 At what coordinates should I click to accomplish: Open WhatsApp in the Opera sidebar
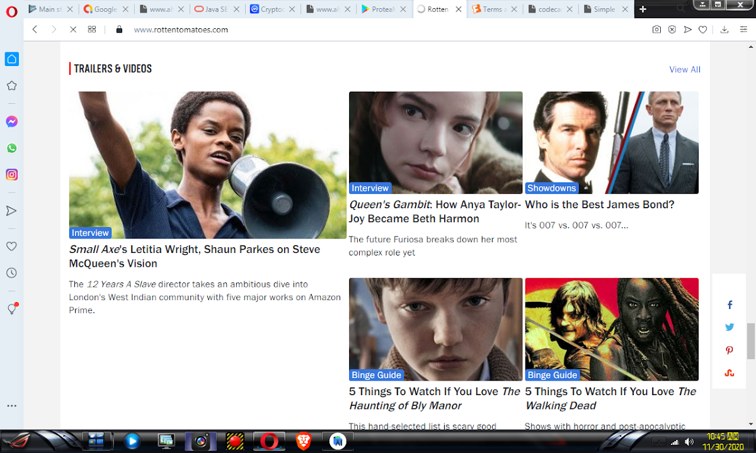(x=11, y=148)
